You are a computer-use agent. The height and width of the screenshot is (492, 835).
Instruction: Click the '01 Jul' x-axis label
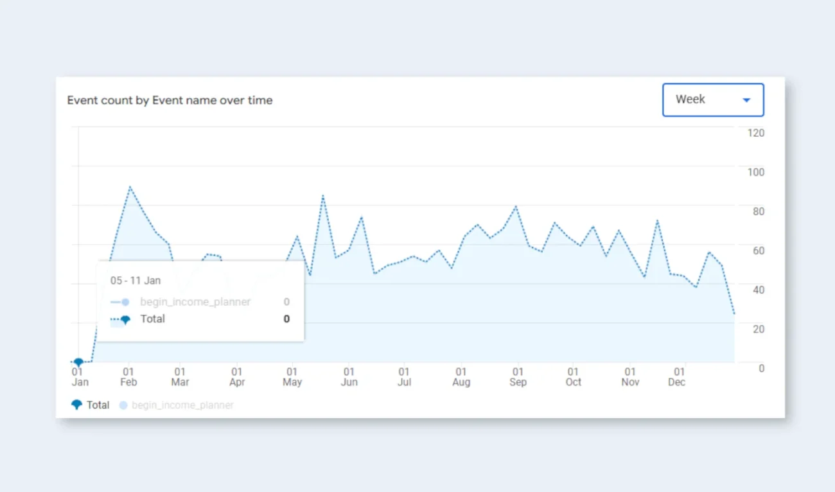click(x=404, y=377)
